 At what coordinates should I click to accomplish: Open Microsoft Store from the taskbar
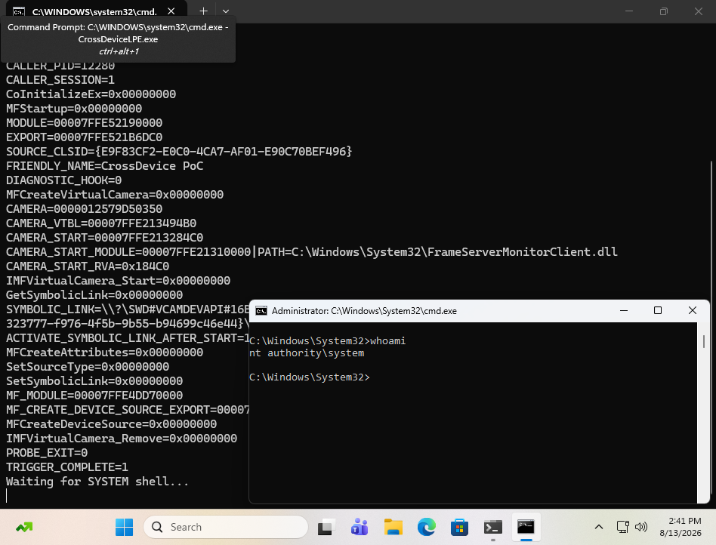pos(459,527)
